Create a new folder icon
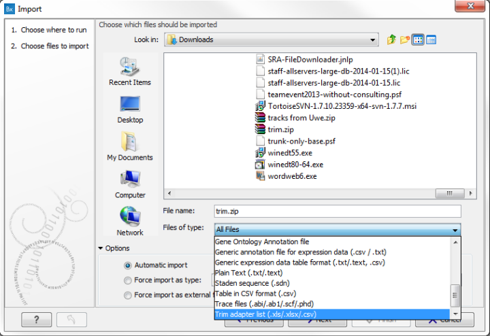 pyautogui.click(x=405, y=39)
